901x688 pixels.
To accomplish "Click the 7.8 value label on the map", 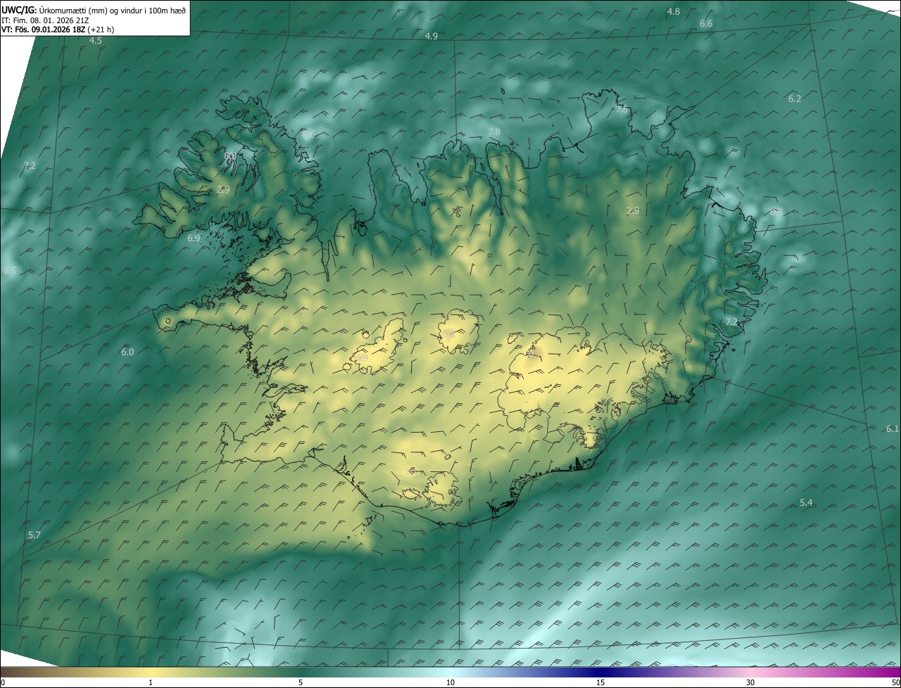I will (494, 132).
